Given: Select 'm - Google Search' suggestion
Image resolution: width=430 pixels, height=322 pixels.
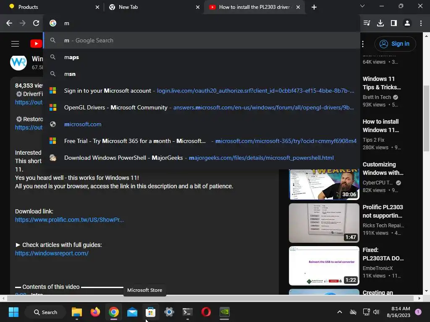Looking at the screenshot, I should 202,40.
